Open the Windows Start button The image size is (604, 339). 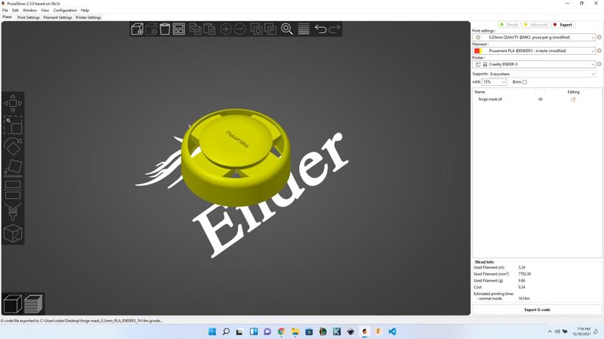[x=212, y=331]
